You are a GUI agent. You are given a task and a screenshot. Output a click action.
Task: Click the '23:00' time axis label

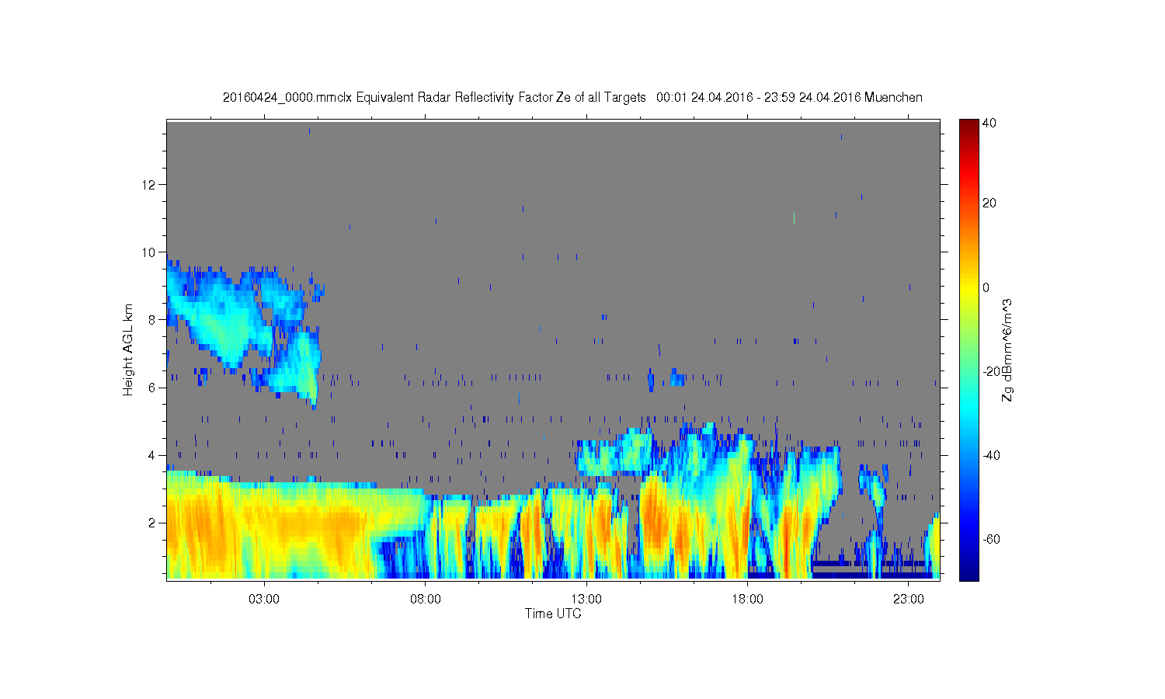tap(909, 599)
